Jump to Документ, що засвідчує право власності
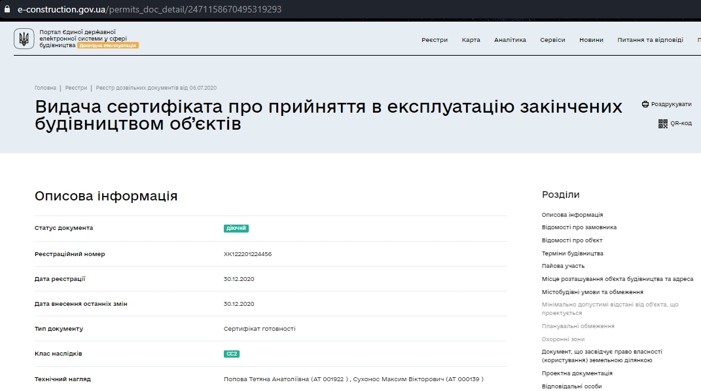Viewport: 701px width, 391px height. click(x=602, y=356)
